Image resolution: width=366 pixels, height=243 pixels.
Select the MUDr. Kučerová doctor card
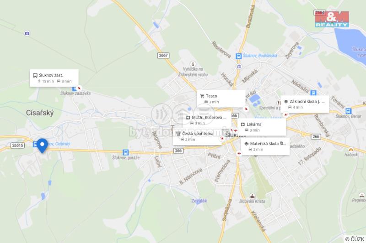click(x=209, y=119)
